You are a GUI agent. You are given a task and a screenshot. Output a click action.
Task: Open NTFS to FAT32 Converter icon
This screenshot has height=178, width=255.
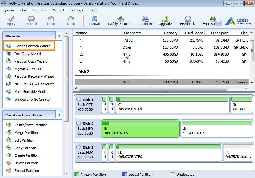(9, 84)
